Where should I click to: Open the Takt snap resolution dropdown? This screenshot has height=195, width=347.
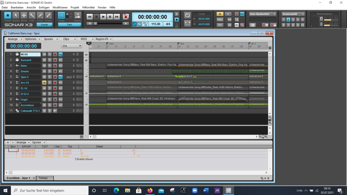[x=69, y=25]
